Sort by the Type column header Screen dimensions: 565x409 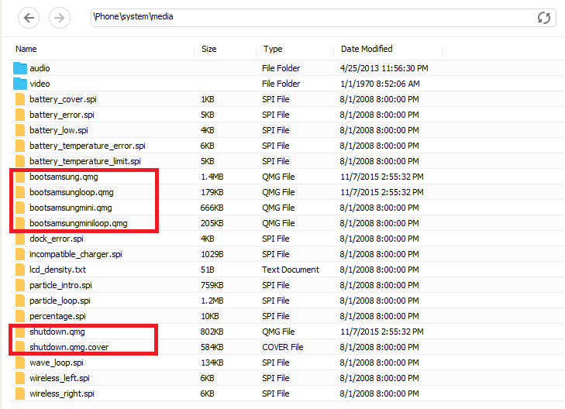(273, 50)
